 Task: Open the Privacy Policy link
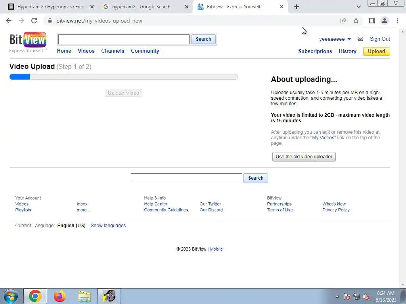coord(336,210)
